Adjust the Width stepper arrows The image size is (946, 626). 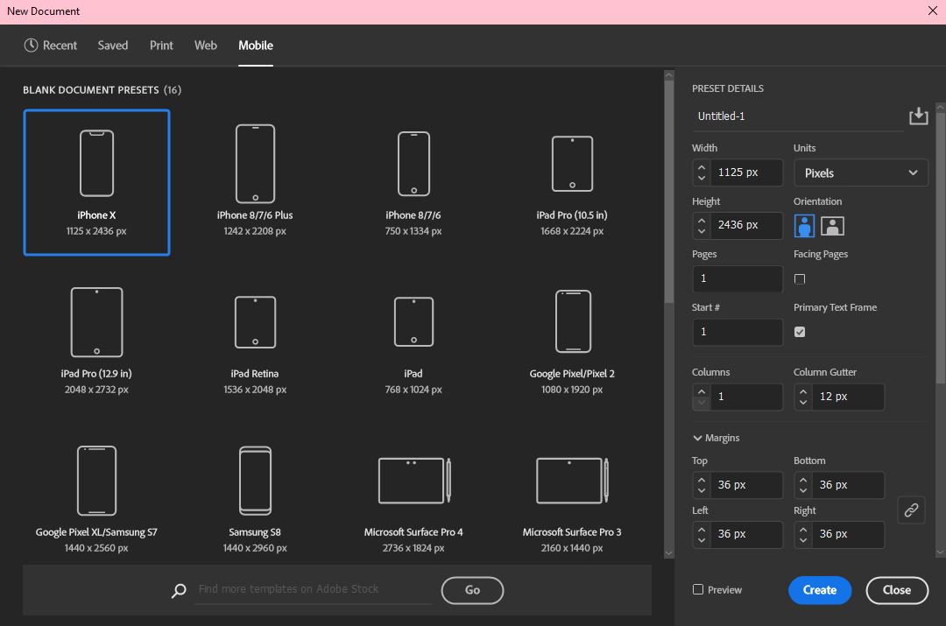[x=701, y=172]
